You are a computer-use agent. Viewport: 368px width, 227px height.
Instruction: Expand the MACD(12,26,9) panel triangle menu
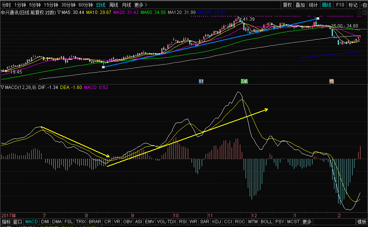[x=3, y=87]
